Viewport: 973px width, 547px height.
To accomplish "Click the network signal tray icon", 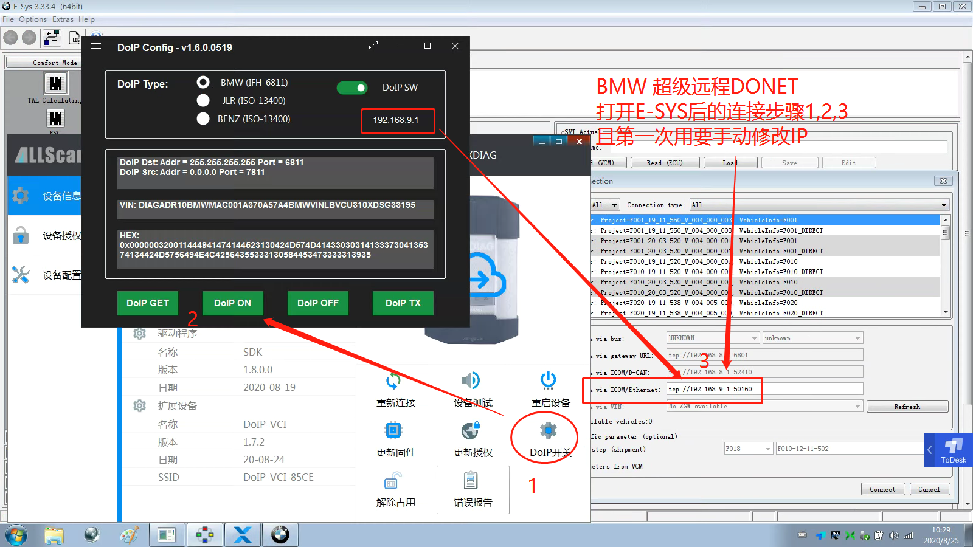I will point(909,535).
